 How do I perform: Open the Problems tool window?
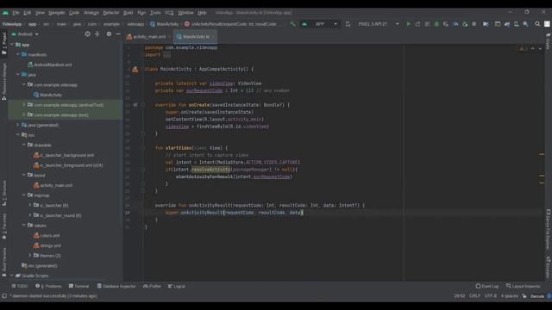[x=48, y=286]
